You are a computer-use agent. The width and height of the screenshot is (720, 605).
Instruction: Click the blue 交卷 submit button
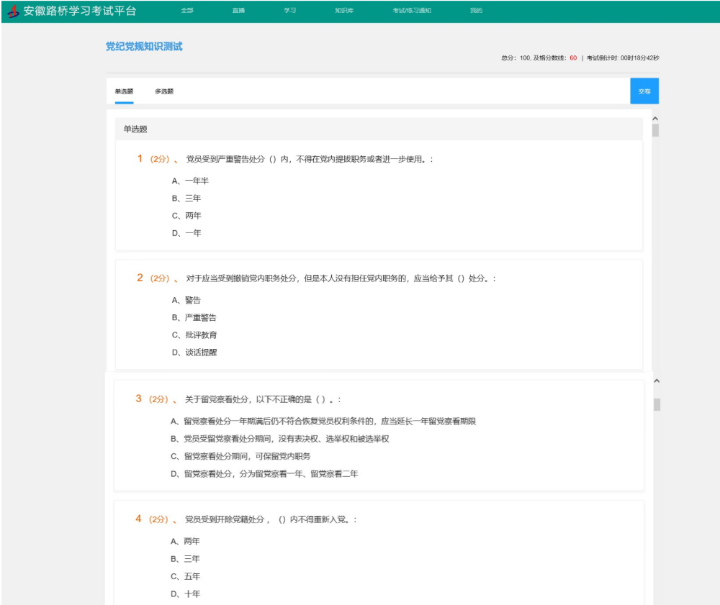coord(644,91)
